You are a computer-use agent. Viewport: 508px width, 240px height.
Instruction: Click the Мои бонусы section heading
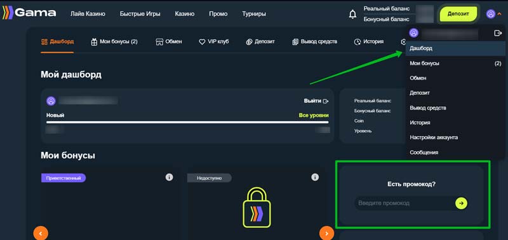68,155
